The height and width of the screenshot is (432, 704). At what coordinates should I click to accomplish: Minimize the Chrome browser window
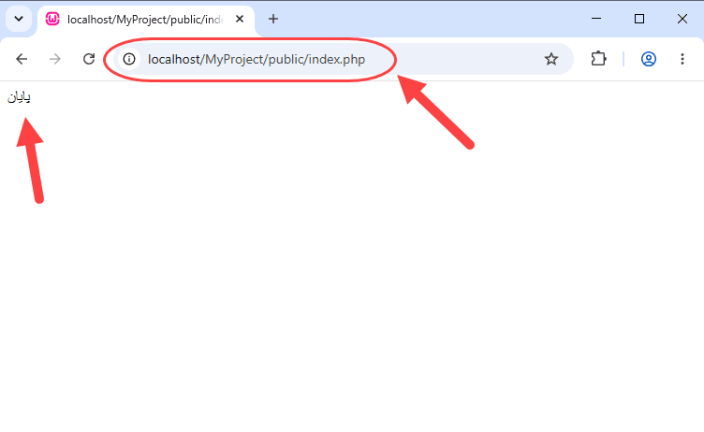pyautogui.click(x=596, y=19)
